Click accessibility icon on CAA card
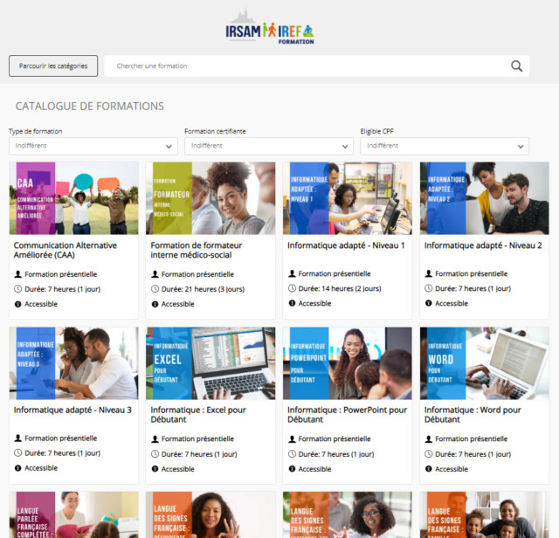559x538 pixels. point(17,304)
